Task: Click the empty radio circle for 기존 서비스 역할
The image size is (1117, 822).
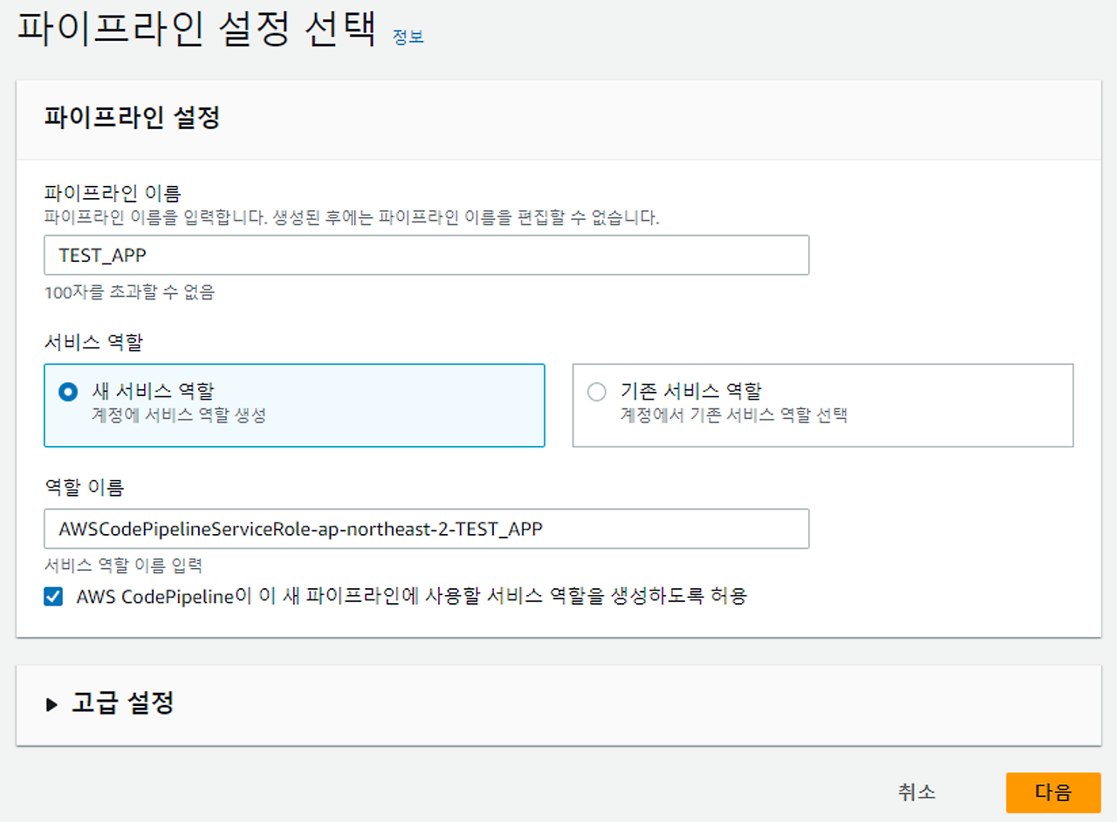Action: point(596,392)
